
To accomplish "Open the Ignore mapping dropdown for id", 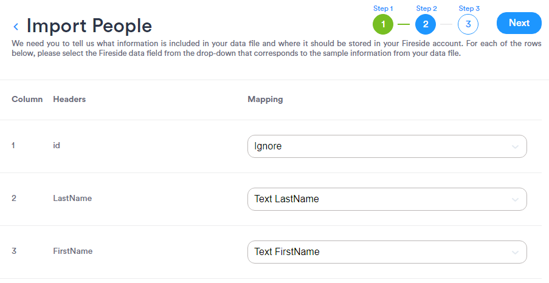I will pos(387,146).
